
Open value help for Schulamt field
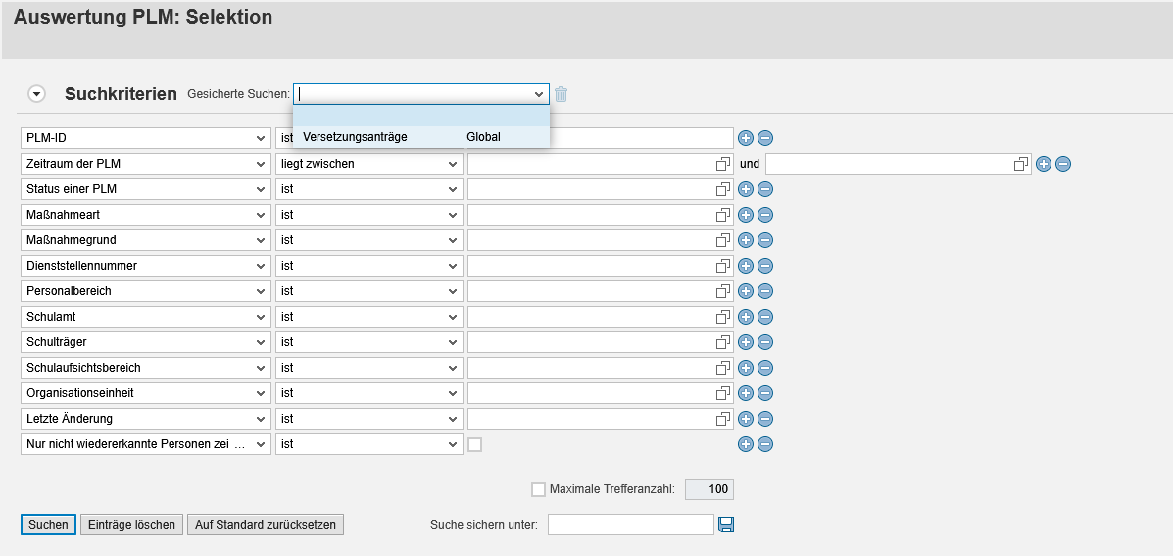coord(724,317)
